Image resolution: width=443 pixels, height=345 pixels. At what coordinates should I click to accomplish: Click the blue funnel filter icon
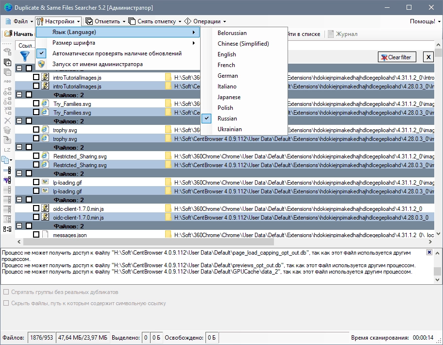25,56
